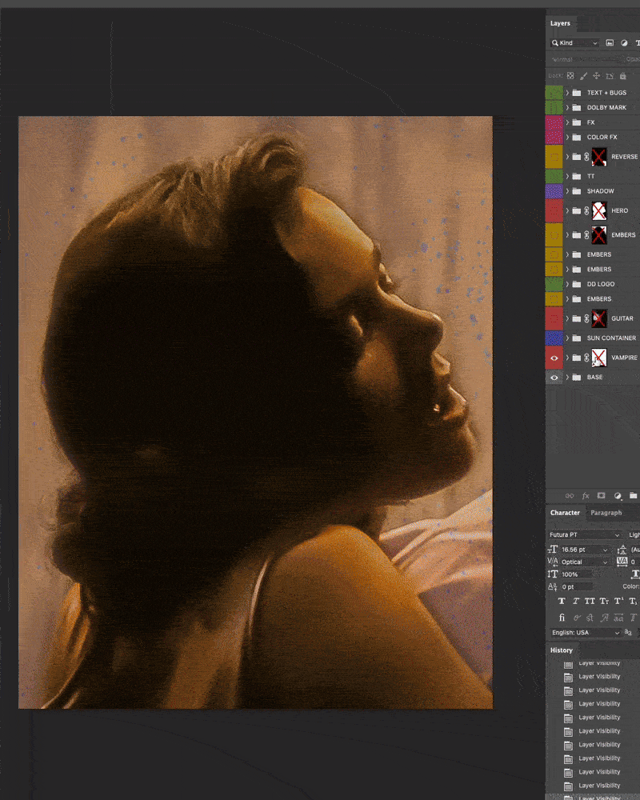The width and height of the screenshot is (640, 800).
Task: Click the Link layers chain icon
Action: pos(569,495)
